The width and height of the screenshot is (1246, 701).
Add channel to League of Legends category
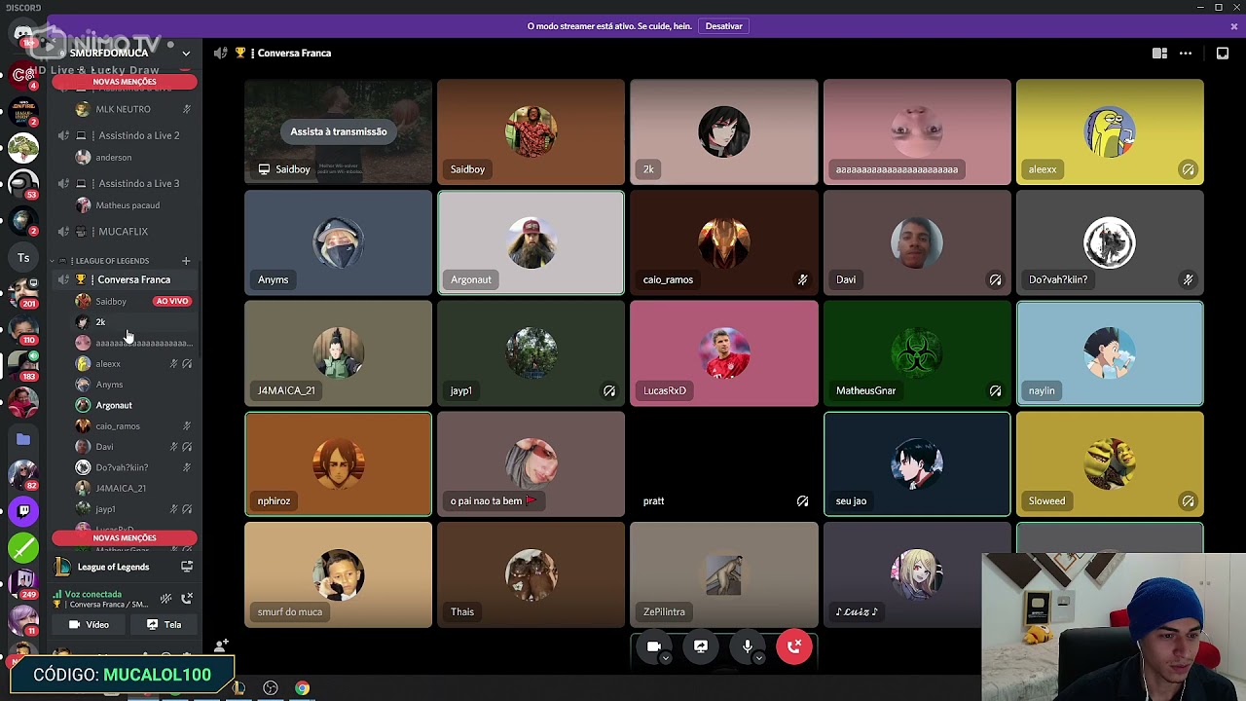[x=186, y=261]
